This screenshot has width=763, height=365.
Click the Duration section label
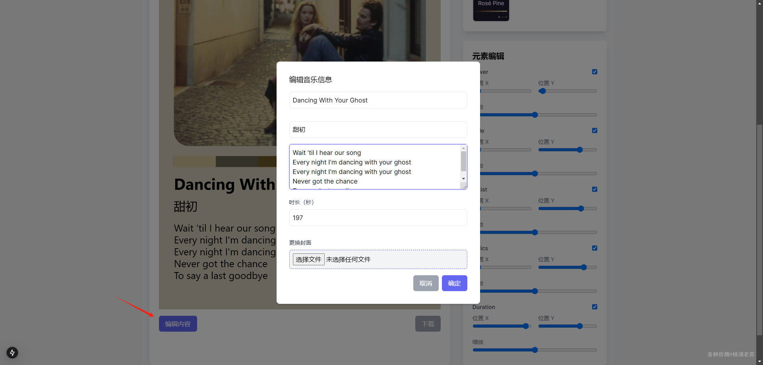(x=484, y=307)
